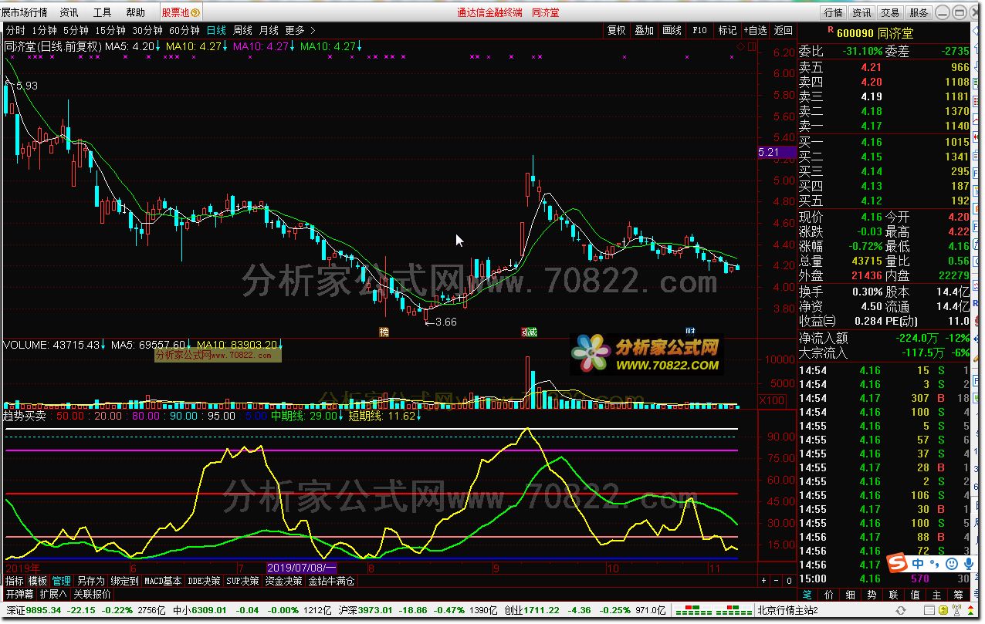Switch to 5分钟 period
985x624 pixels.
tap(76, 30)
